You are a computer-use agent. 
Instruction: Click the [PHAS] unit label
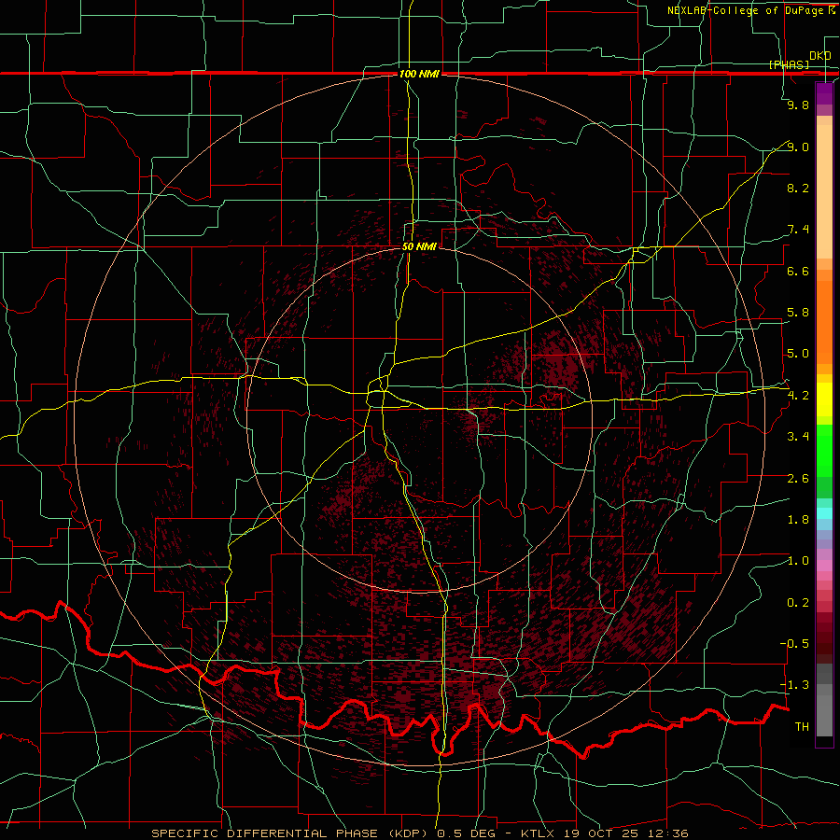pos(789,64)
